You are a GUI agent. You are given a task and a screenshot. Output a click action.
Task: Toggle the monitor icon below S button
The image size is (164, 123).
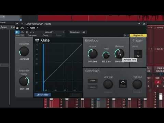pyautogui.click(x=149, y=86)
